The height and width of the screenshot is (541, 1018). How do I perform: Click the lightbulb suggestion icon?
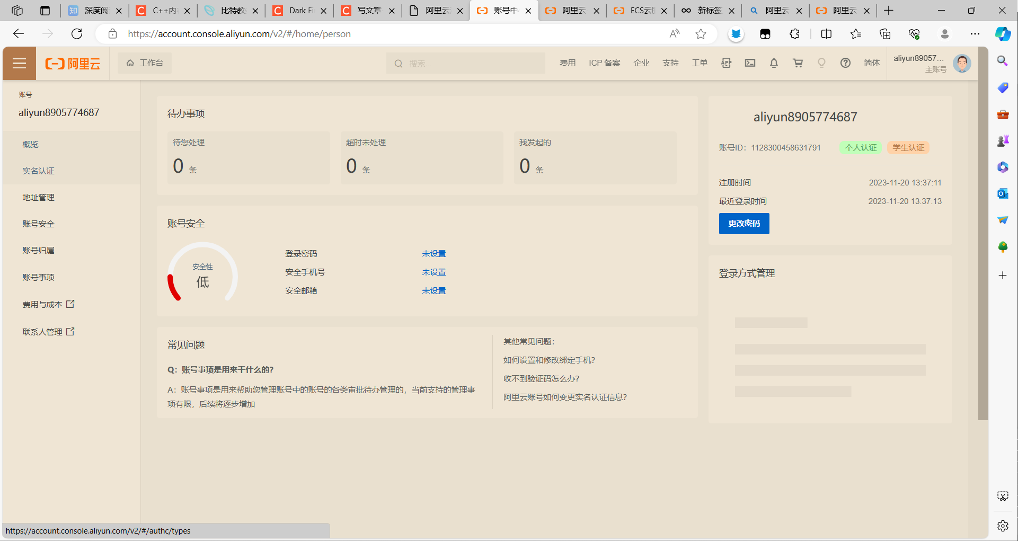point(821,63)
